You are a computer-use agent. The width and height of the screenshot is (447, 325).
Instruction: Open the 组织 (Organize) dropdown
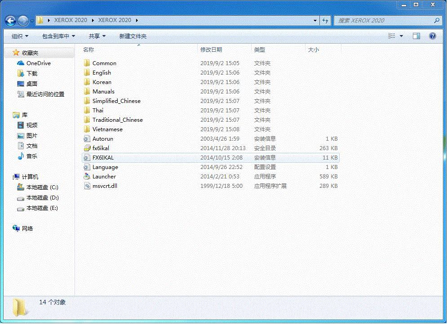(x=19, y=36)
